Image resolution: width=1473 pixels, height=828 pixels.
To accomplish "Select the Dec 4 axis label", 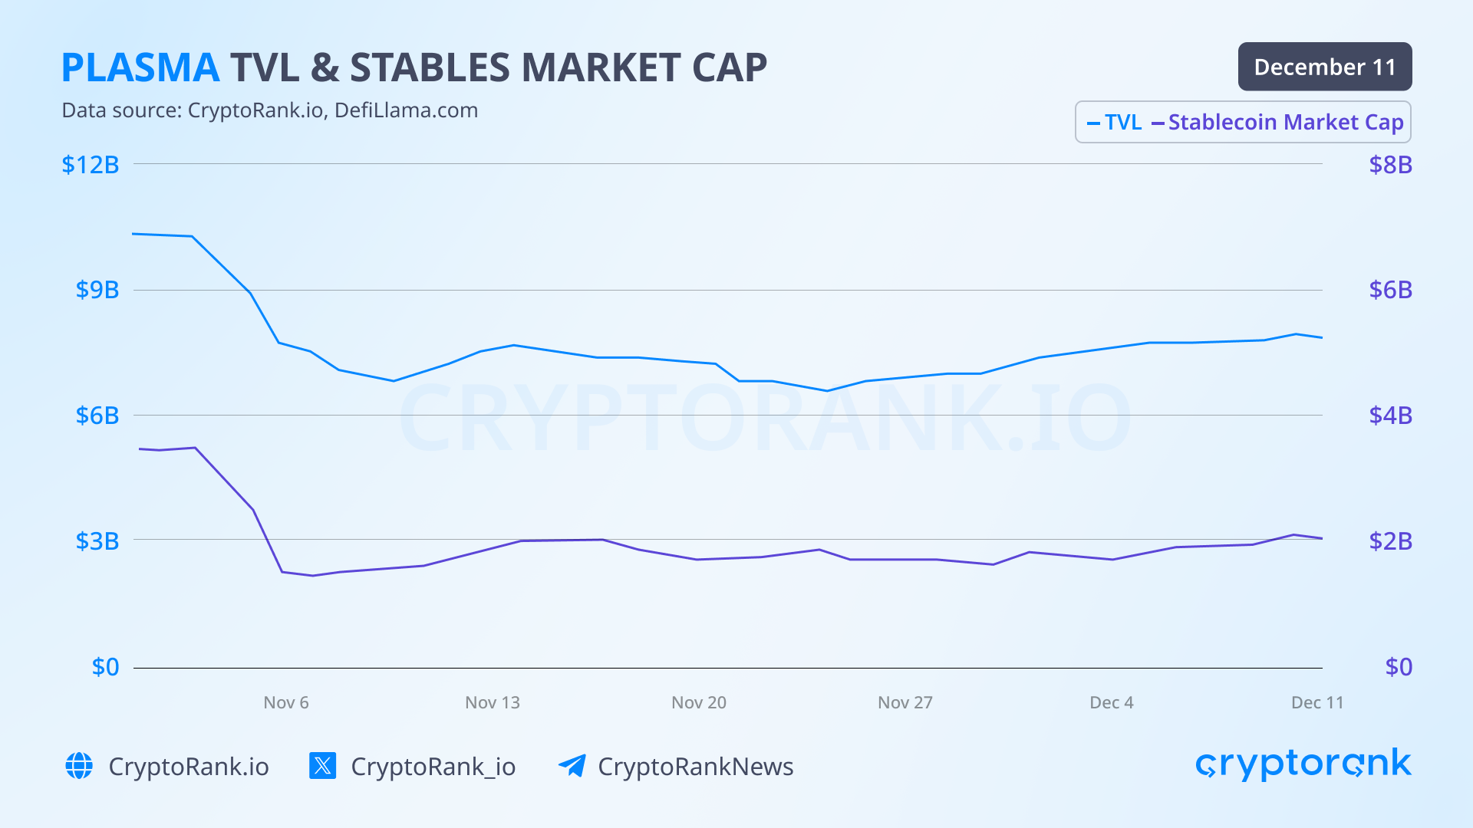I will (1112, 702).
